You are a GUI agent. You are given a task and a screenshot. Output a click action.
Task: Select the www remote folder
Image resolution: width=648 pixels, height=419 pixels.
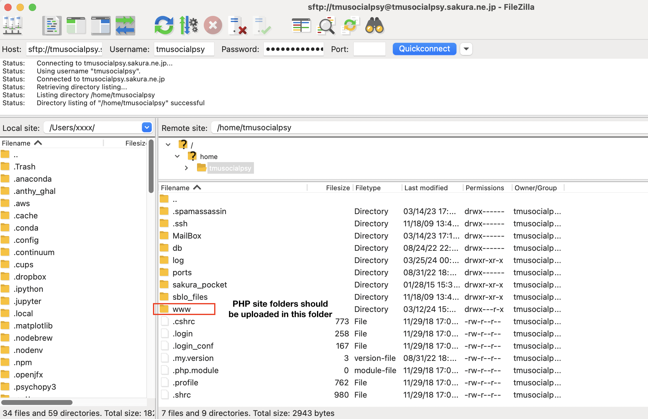pos(181,309)
